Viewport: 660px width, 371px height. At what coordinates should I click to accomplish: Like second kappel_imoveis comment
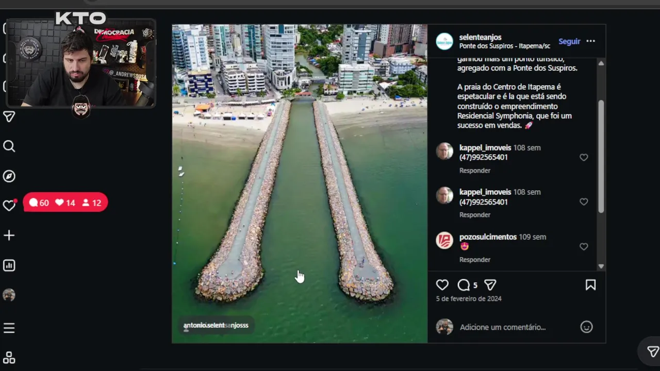584,202
